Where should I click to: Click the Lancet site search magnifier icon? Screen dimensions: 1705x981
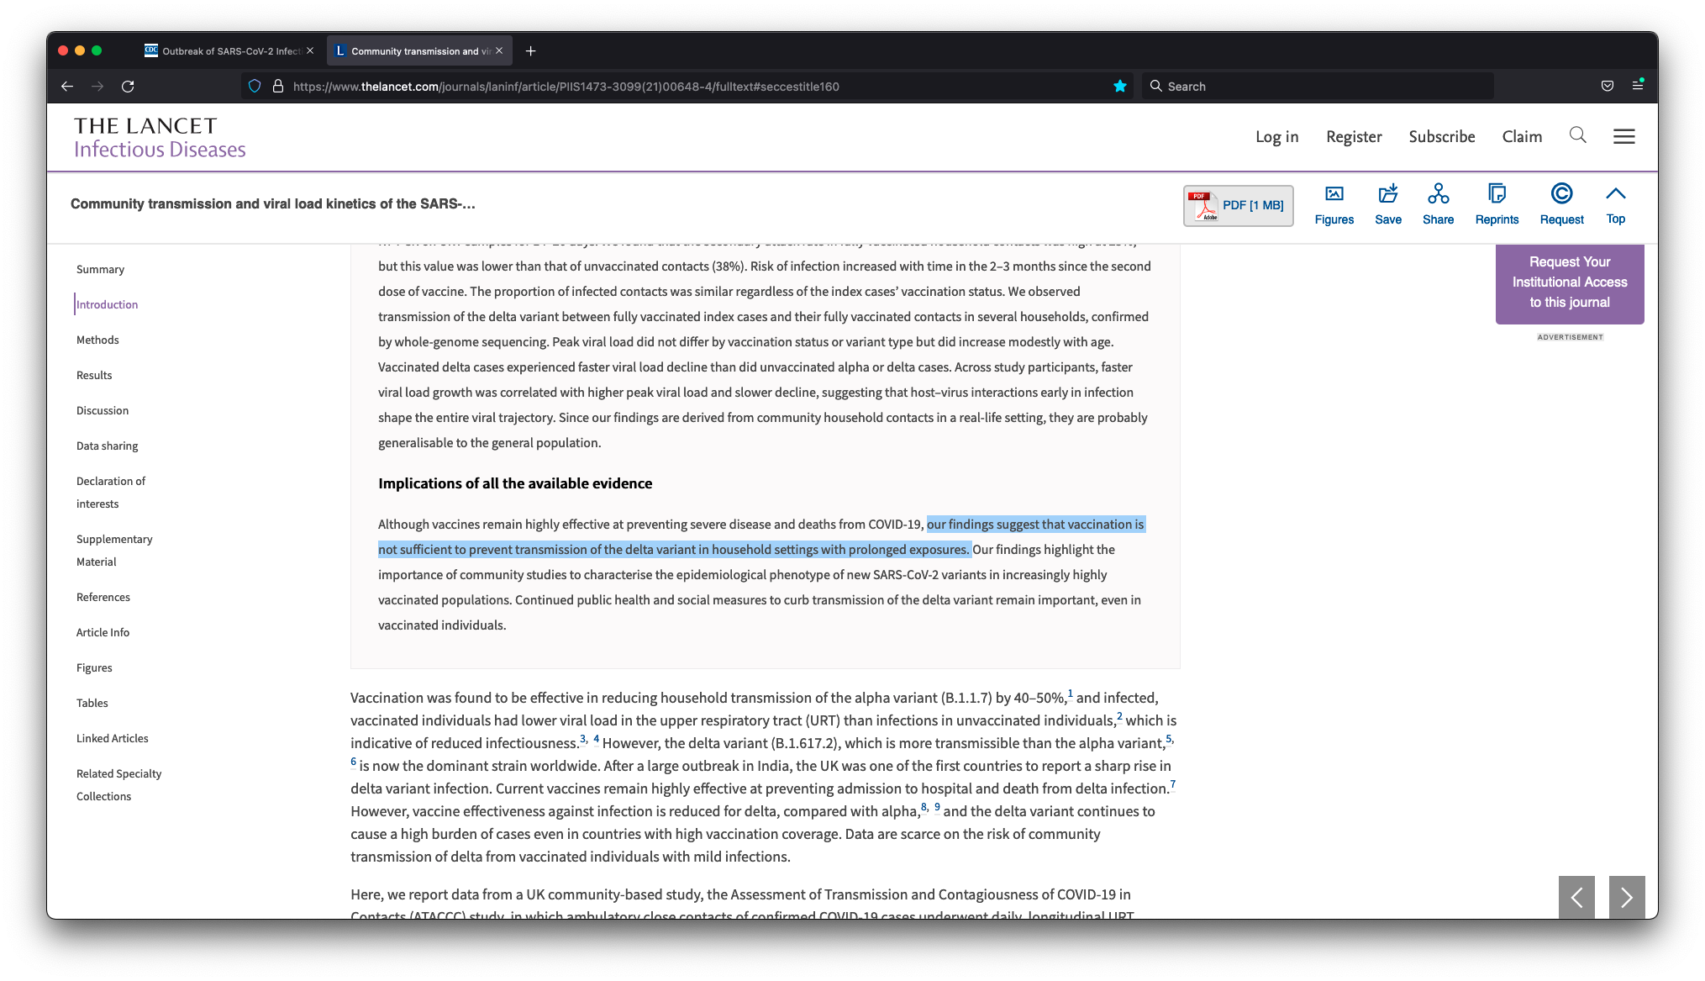1577,135
